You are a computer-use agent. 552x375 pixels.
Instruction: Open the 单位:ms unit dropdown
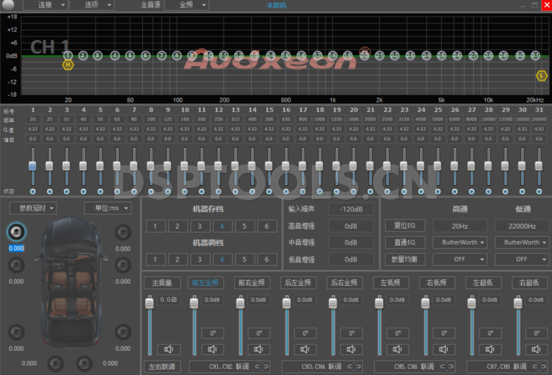point(107,208)
